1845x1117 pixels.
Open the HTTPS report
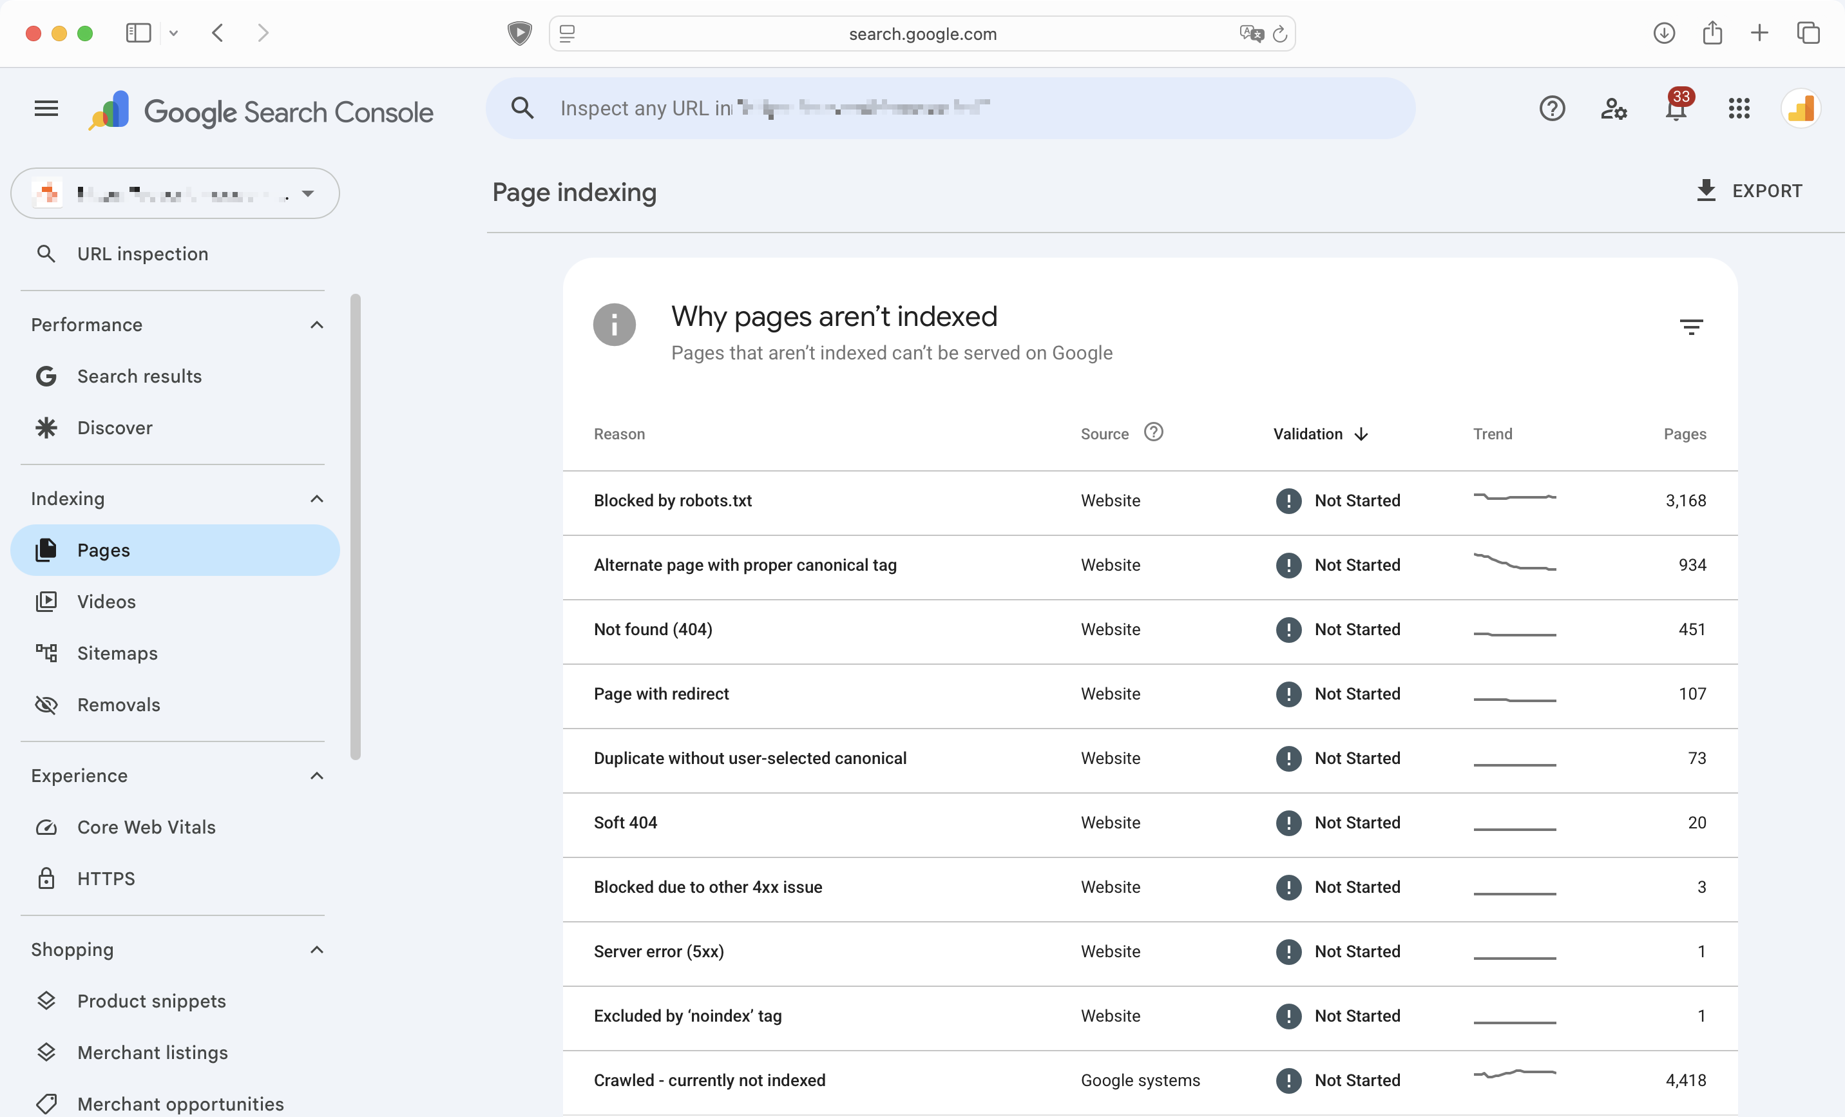[175, 878]
